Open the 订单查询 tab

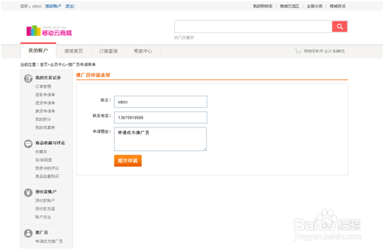coord(108,51)
